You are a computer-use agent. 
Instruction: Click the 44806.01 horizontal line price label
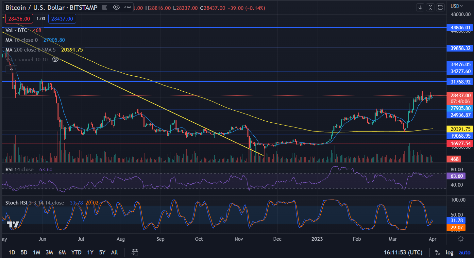pos(460,28)
